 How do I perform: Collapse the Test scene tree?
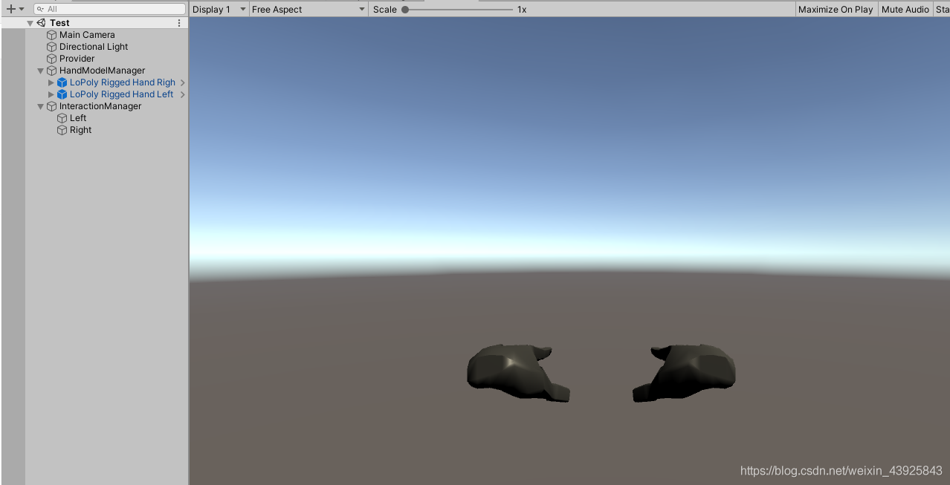(x=30, y=23)
